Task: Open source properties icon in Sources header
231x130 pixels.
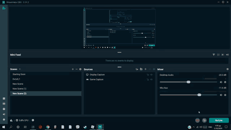Action: [x=154, y=69]
